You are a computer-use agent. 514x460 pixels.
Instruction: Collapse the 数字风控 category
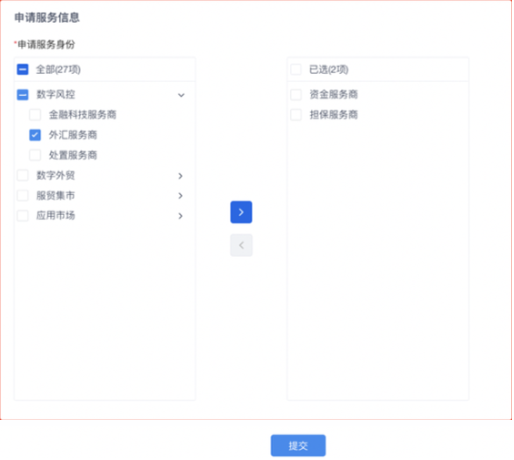tap(181, 95)
